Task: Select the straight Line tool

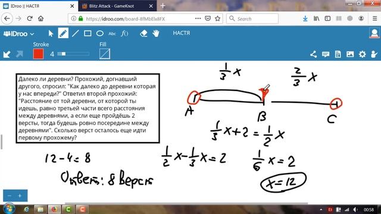Action: coord(76,33)
